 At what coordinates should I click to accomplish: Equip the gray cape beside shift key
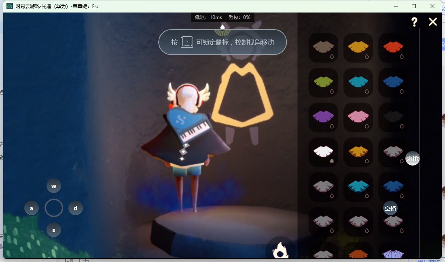(393, 152)
